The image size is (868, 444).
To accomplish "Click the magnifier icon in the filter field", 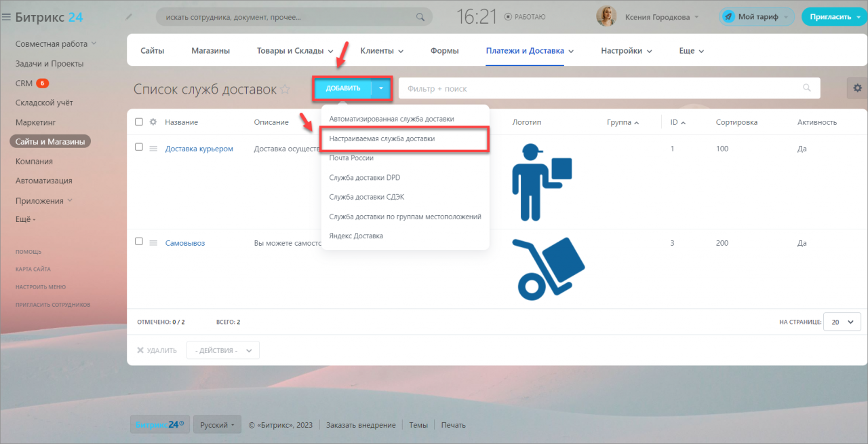I will point(806,88).
